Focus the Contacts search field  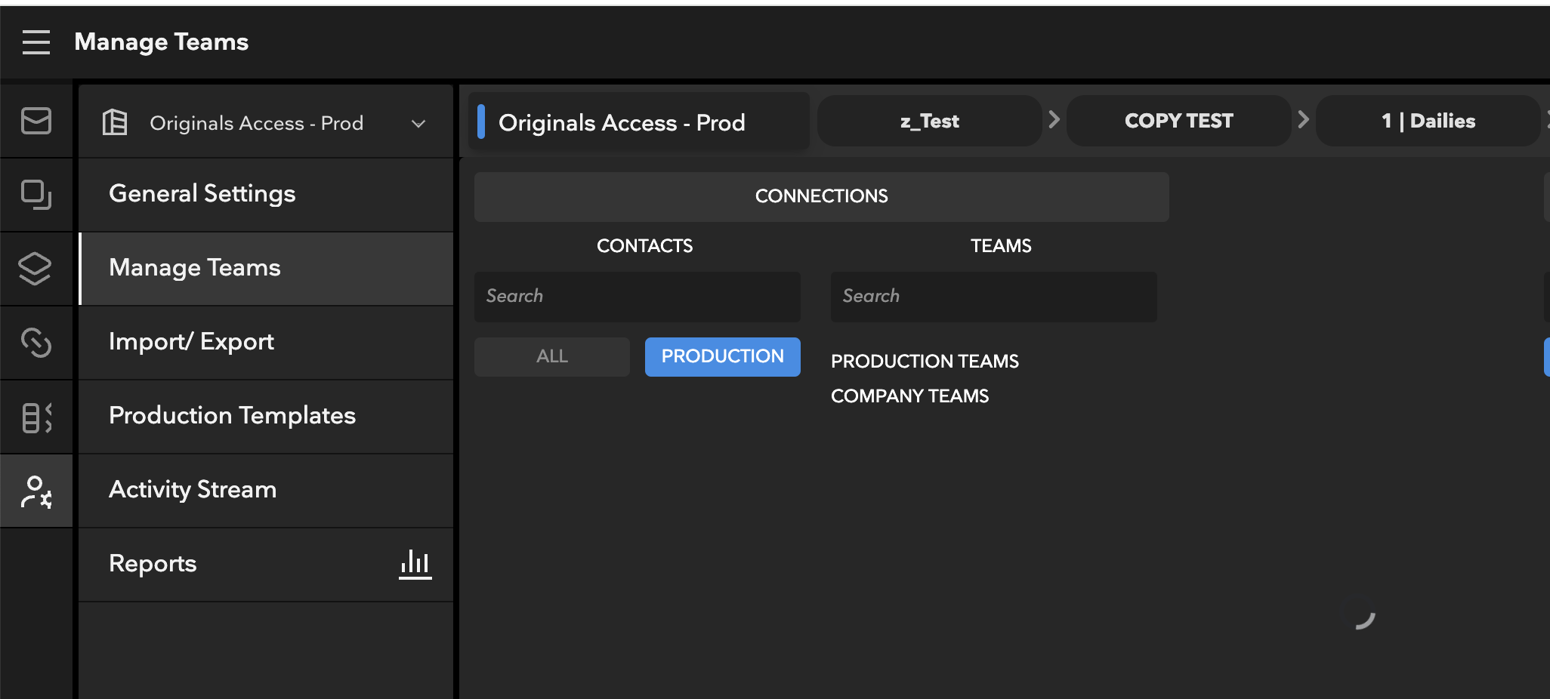[x=638, y=297]
